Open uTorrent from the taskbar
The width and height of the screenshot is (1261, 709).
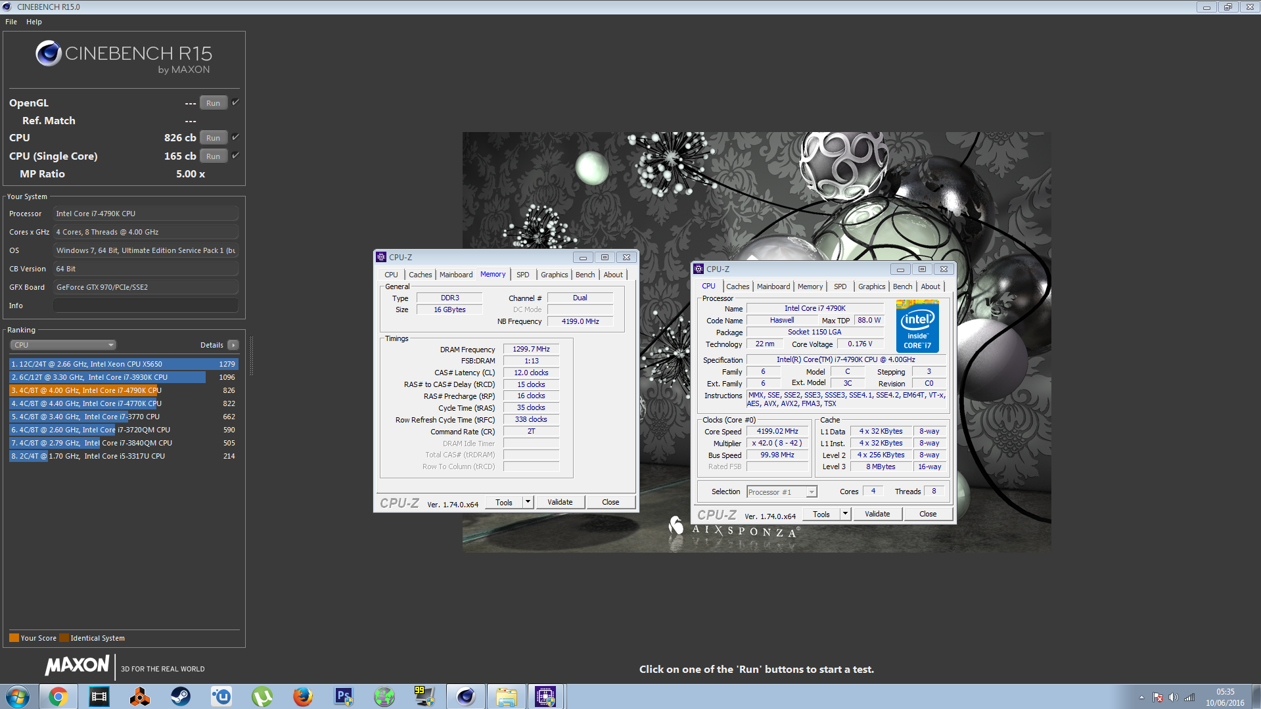pyautogui.click(x=262, y=697)
